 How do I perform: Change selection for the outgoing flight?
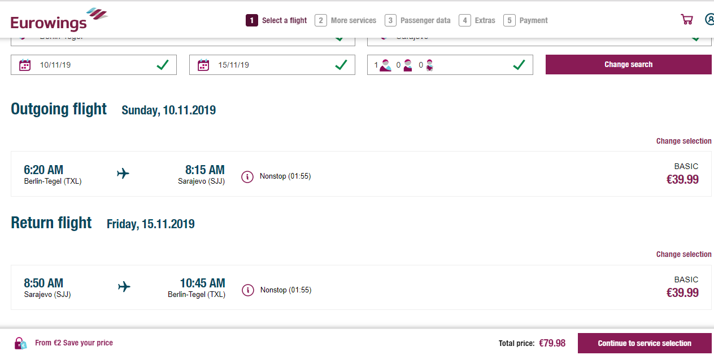pos(683,141)
